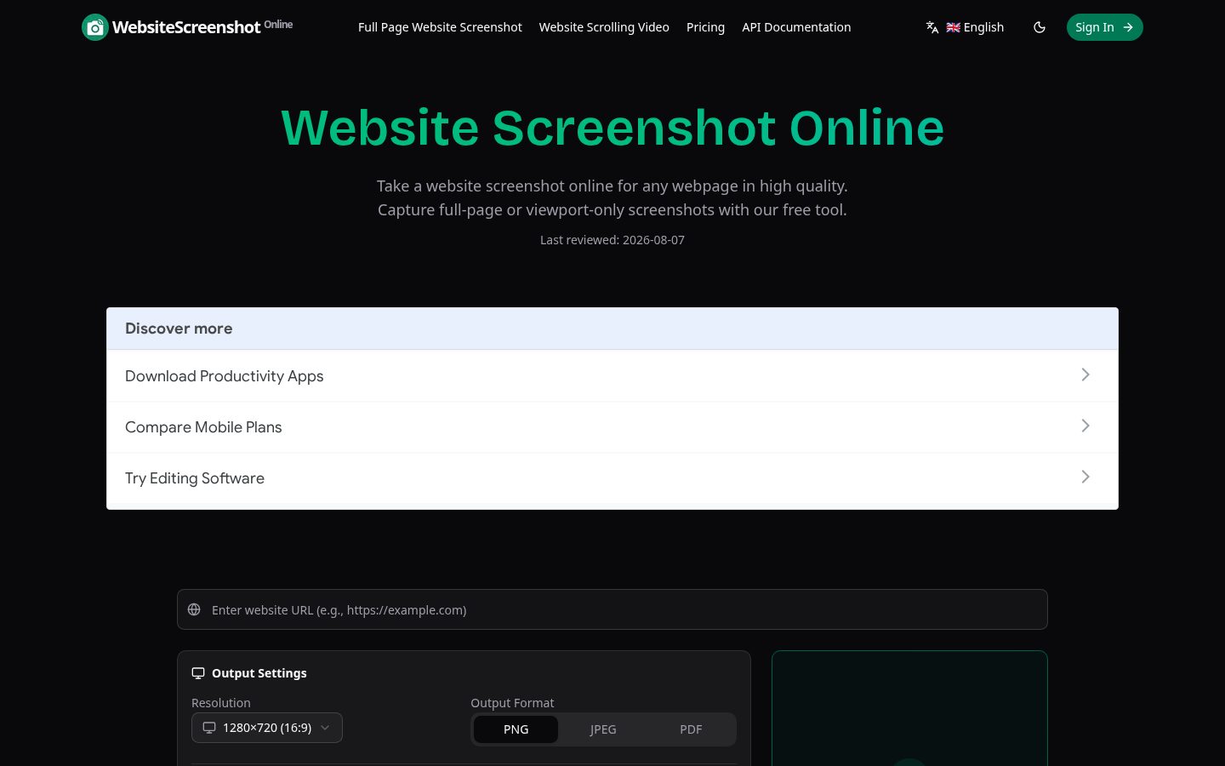This screenshot has height=766, width=1225.
Task: Click the Last reviewed: 2026-08-07 text
Action: point(612,240)
